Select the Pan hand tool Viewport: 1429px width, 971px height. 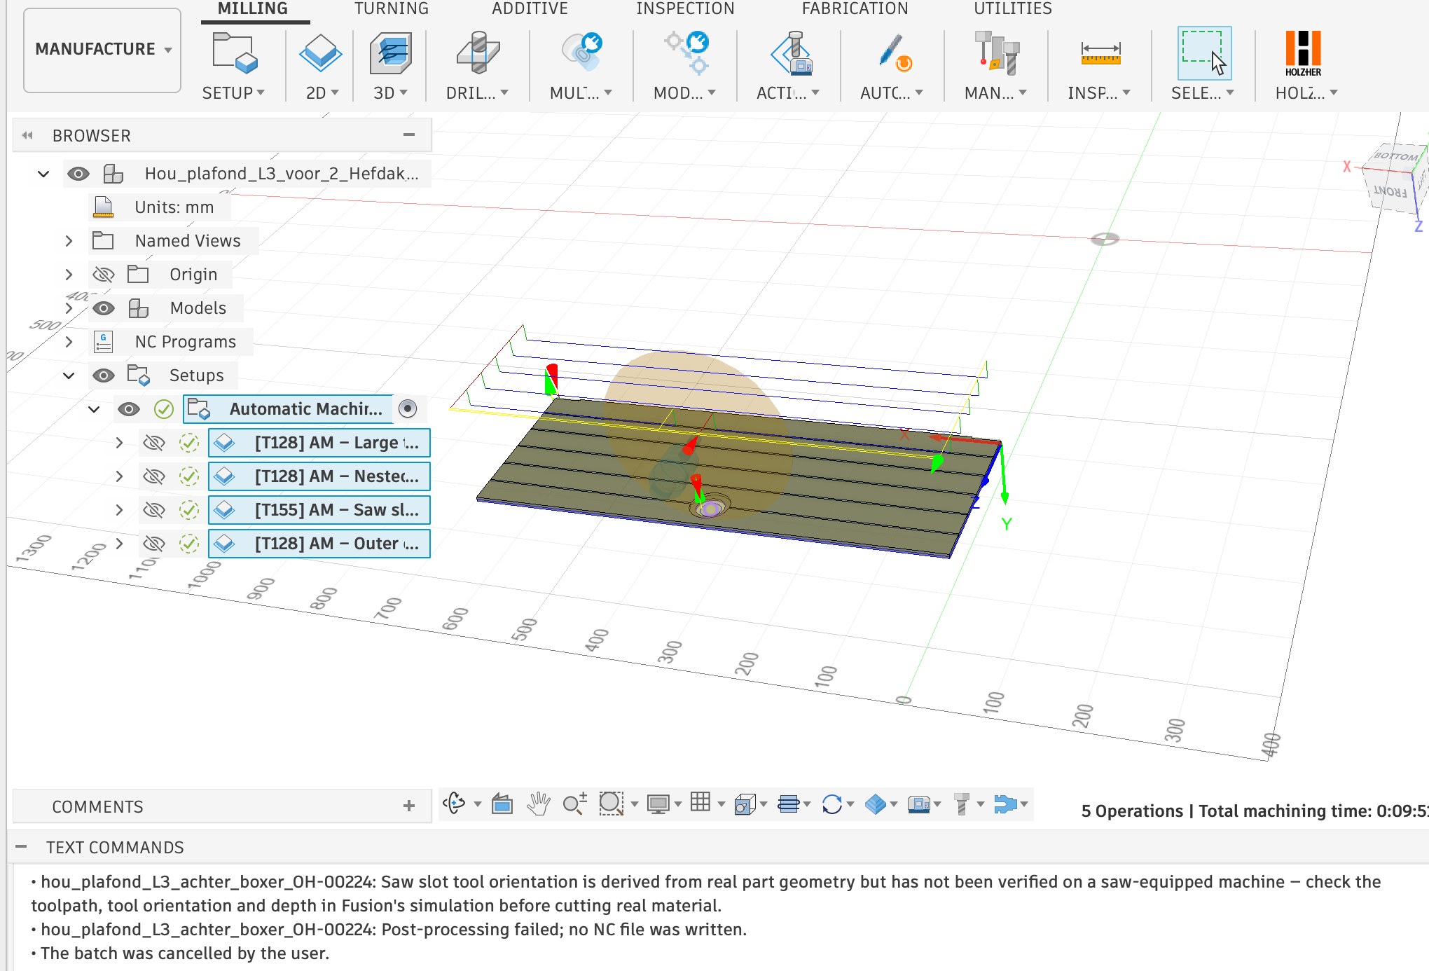tap(538, 804)
